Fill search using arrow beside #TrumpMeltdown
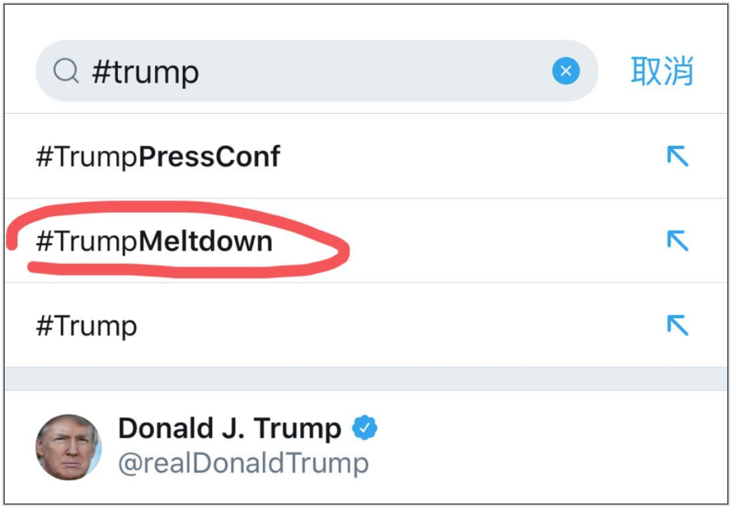The width and height of the screenshot is (732, 507). coord(677,241)
